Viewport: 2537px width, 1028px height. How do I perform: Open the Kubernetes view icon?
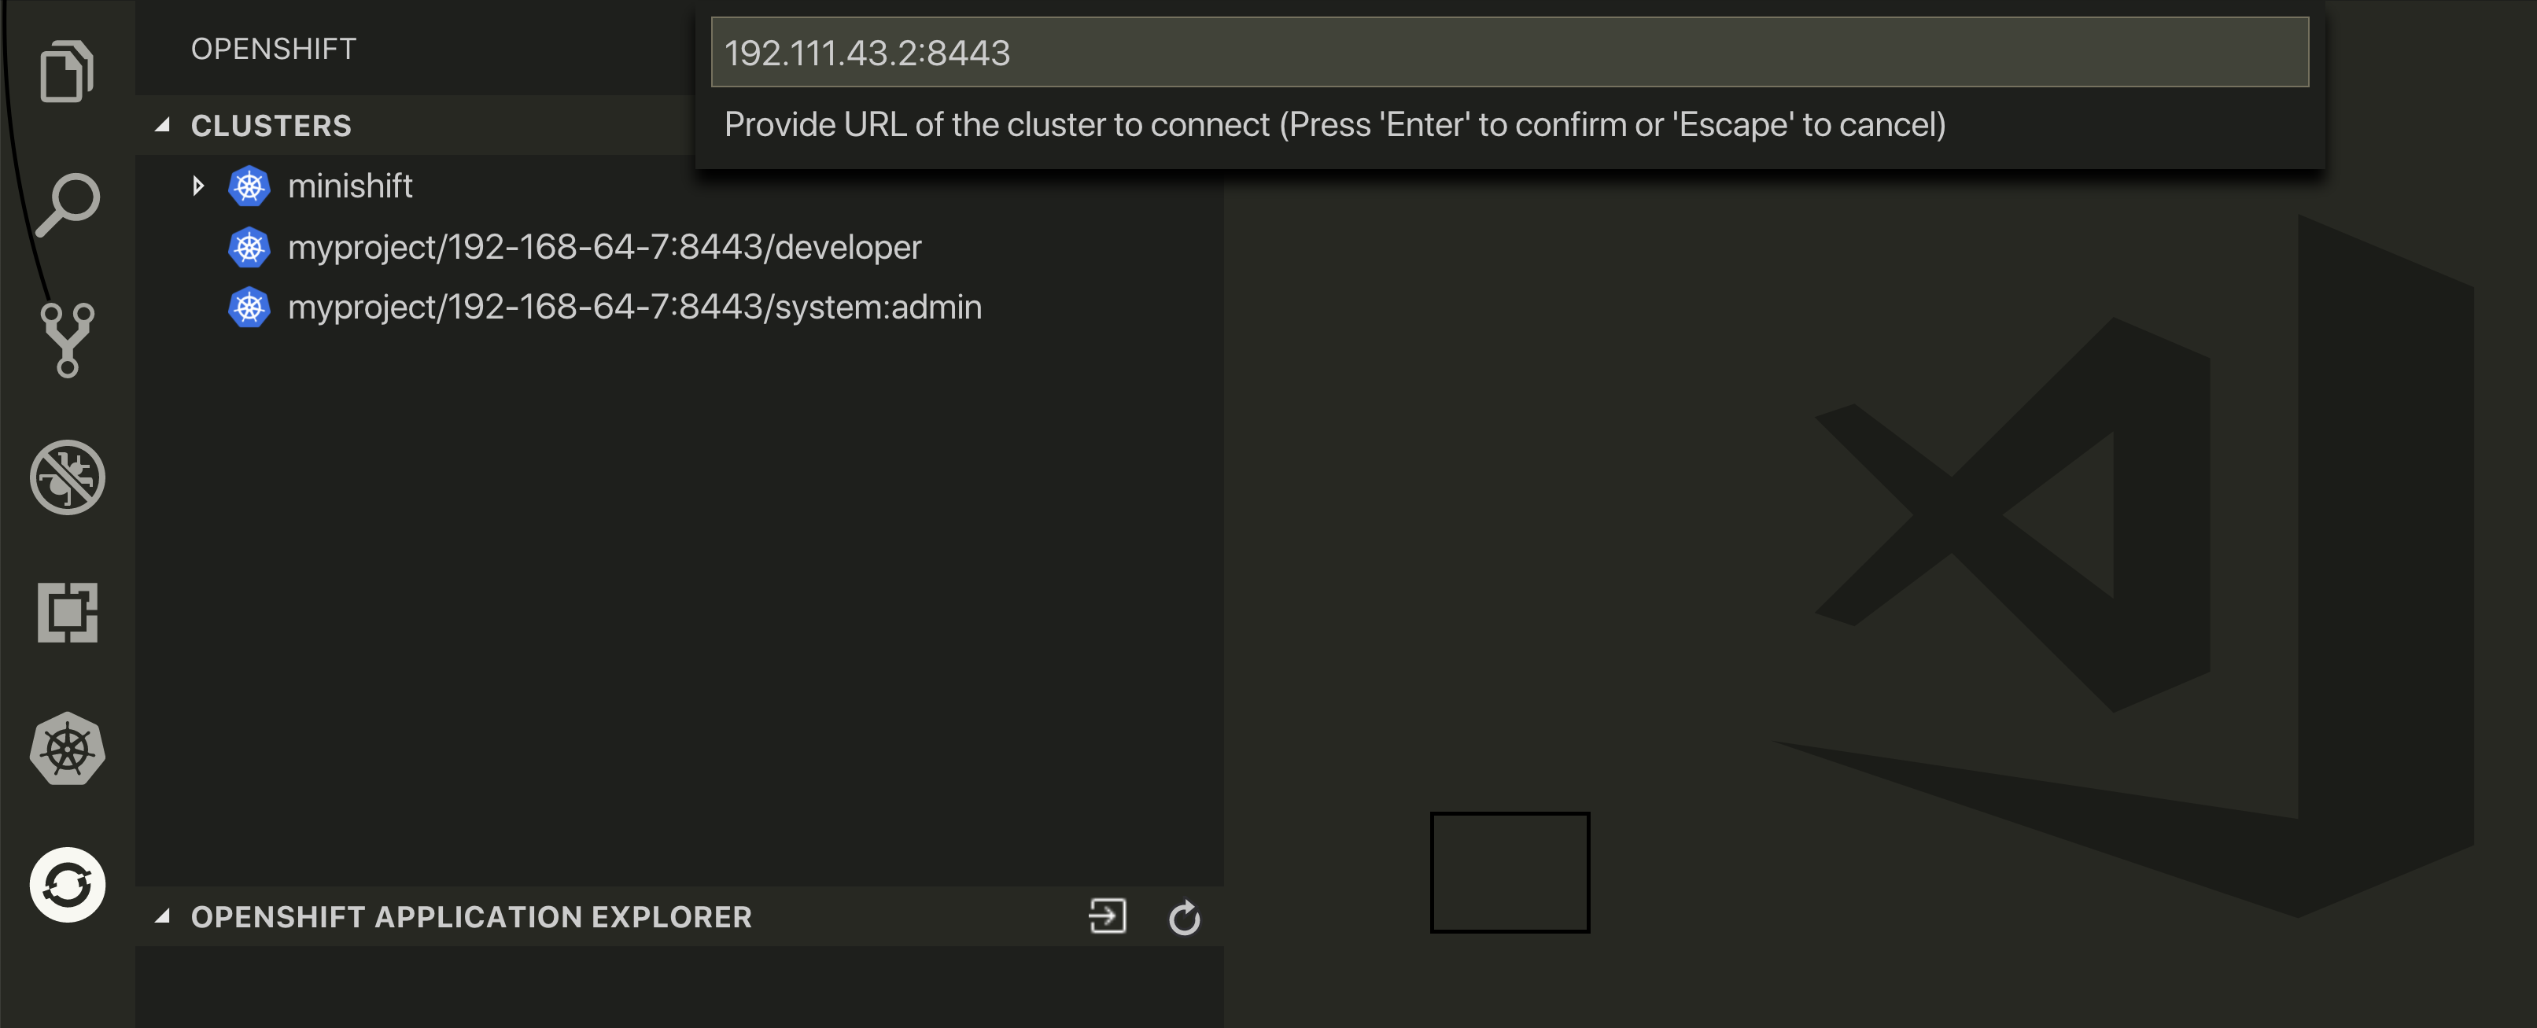pyautogui.click(x=67, y=748)
